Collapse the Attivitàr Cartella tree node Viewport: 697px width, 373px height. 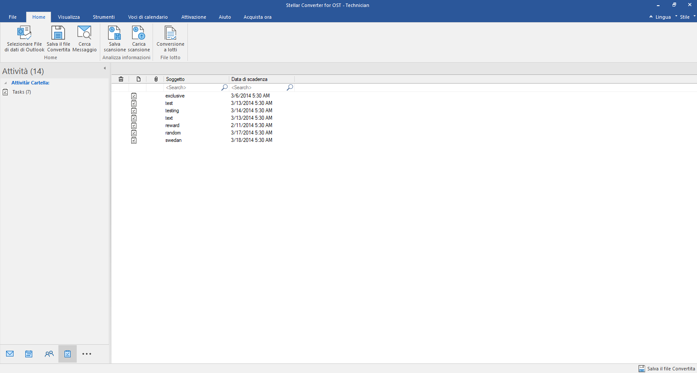tap(5, 83)
